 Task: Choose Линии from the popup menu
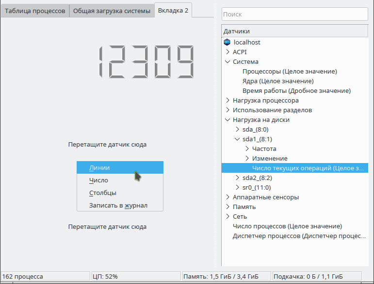120,167
